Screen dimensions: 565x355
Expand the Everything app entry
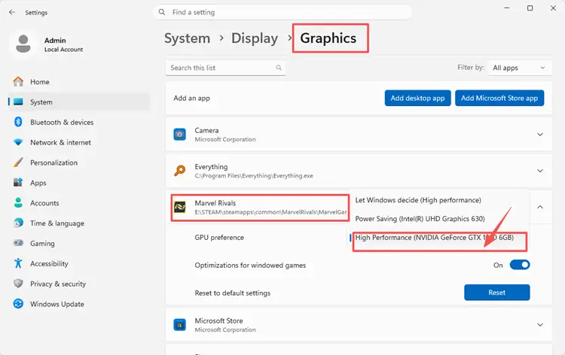coord(540,171)
